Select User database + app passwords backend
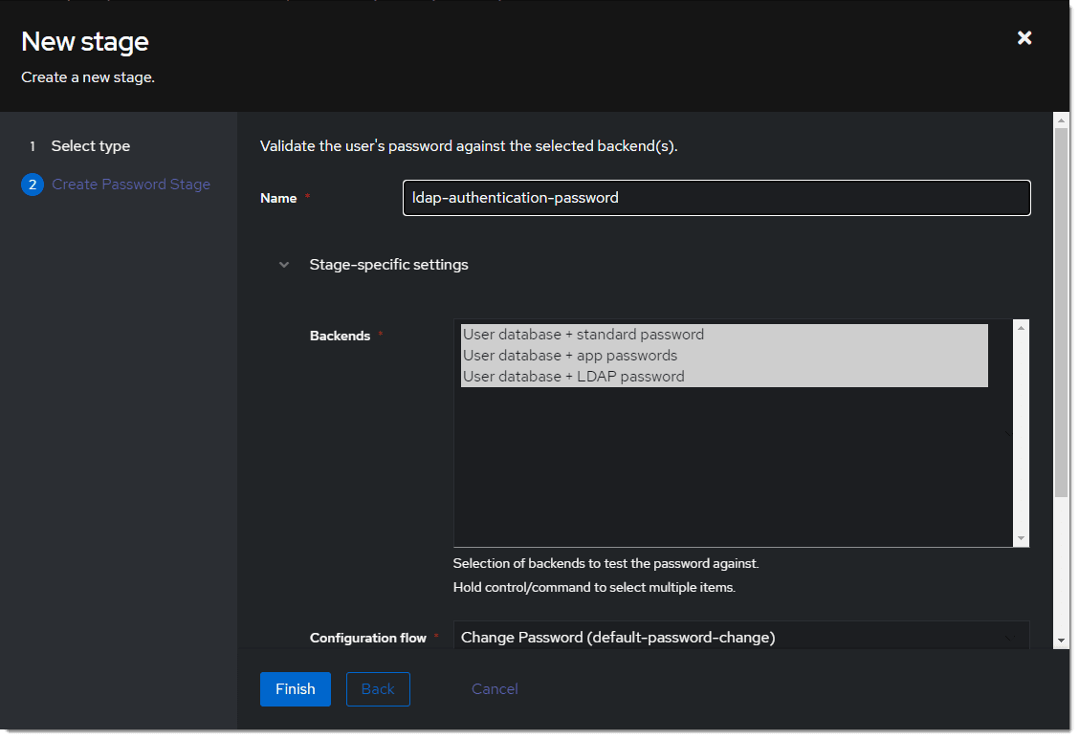1079x739 pixels. [x=570, y=356]
